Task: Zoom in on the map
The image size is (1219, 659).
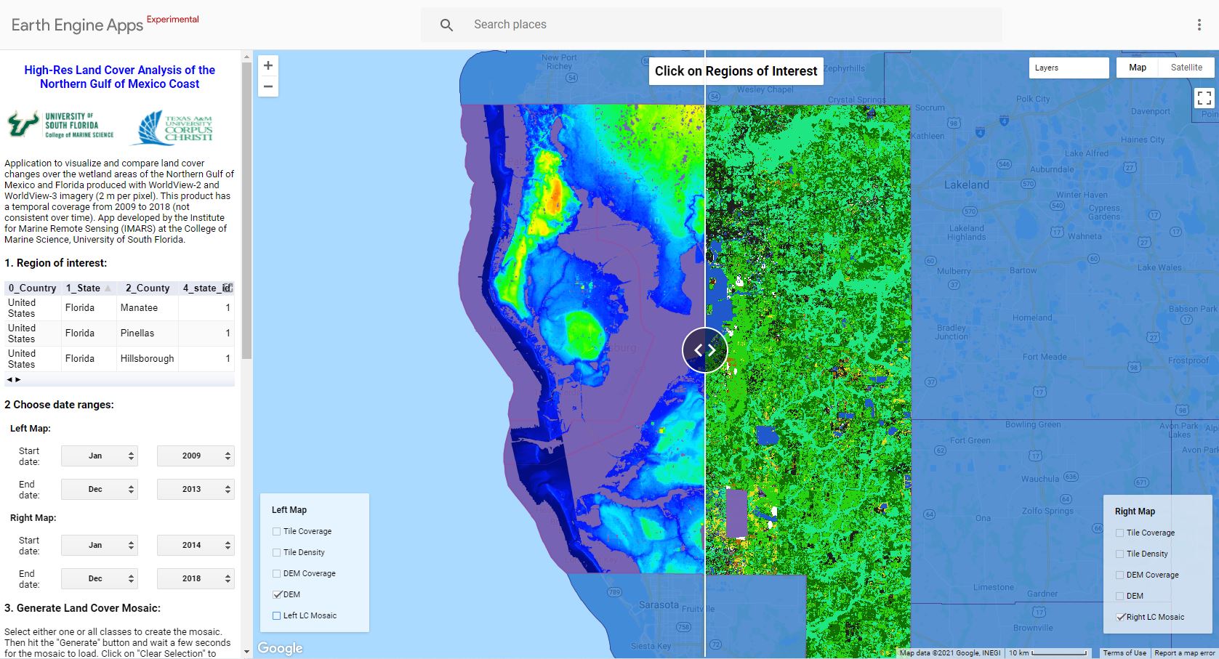Action: coord(268,65)
